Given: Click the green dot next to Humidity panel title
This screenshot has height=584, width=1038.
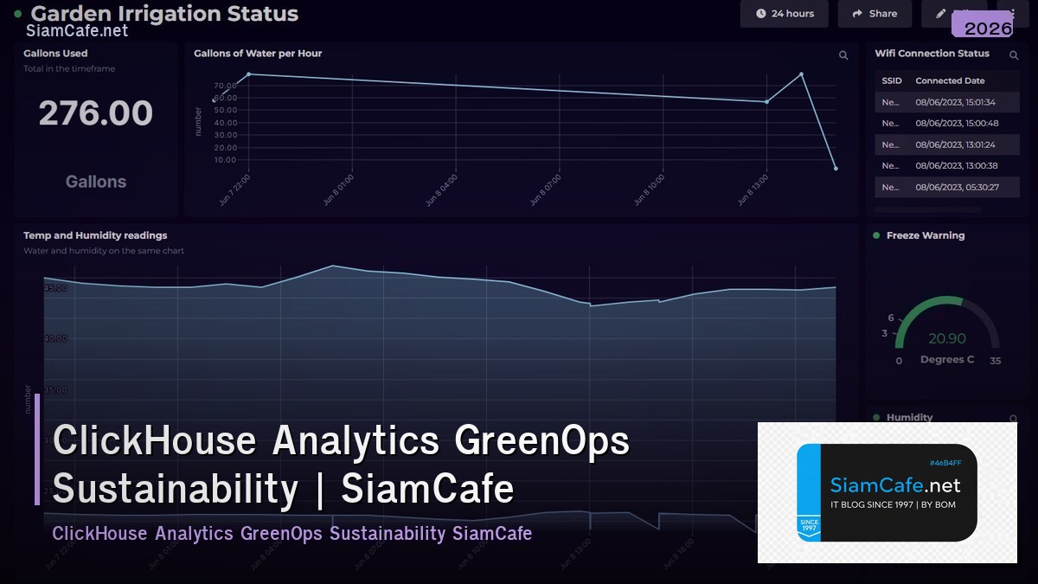Looking at the screenshot, I should 877,417.
